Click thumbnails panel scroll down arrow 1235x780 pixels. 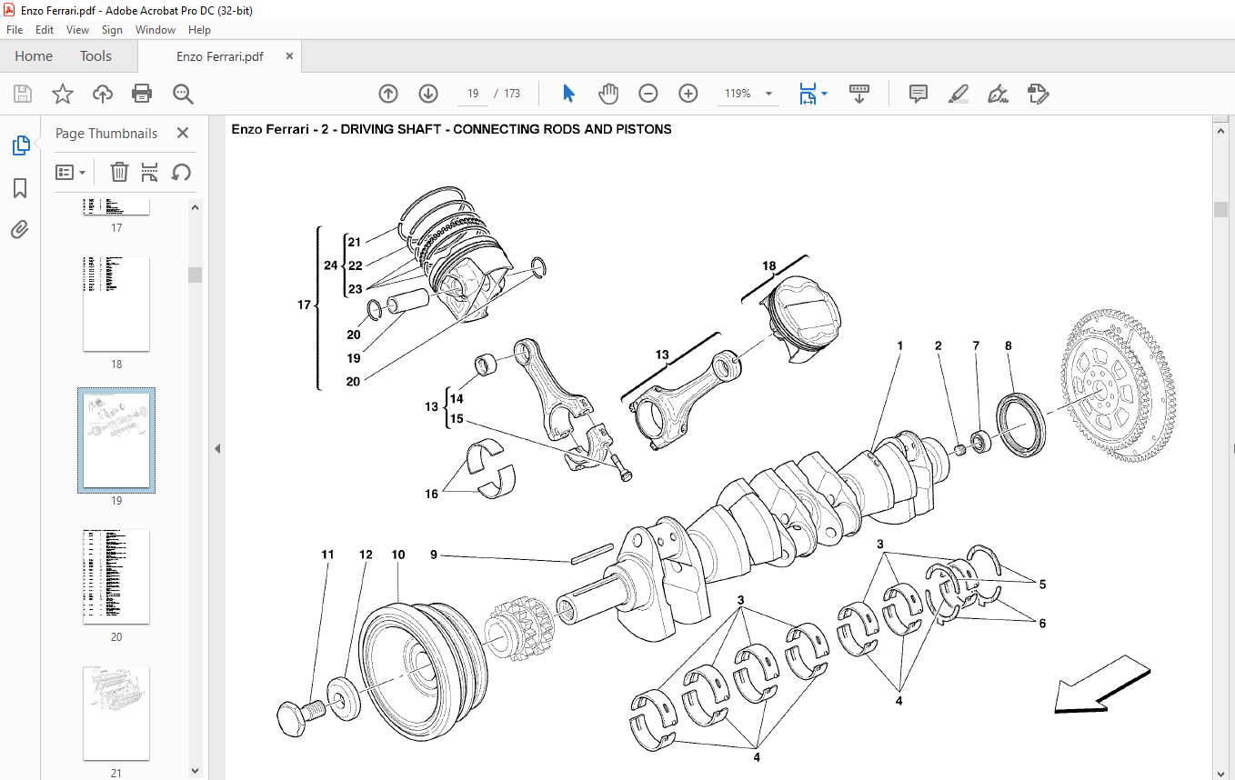(x=196, y=771)
